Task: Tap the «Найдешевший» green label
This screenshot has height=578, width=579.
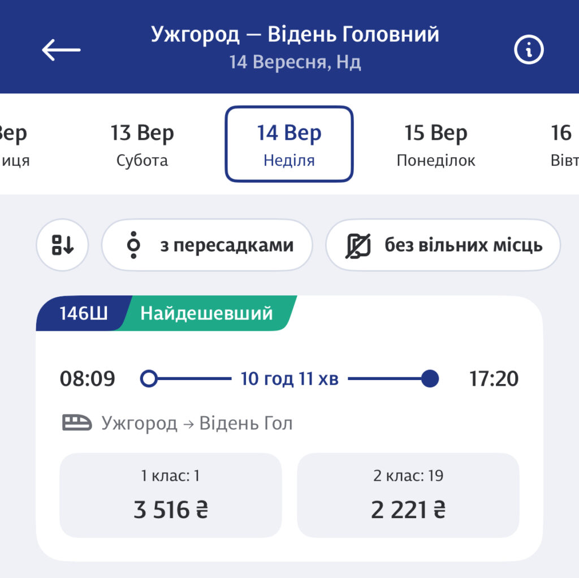Action: (207, 313)
